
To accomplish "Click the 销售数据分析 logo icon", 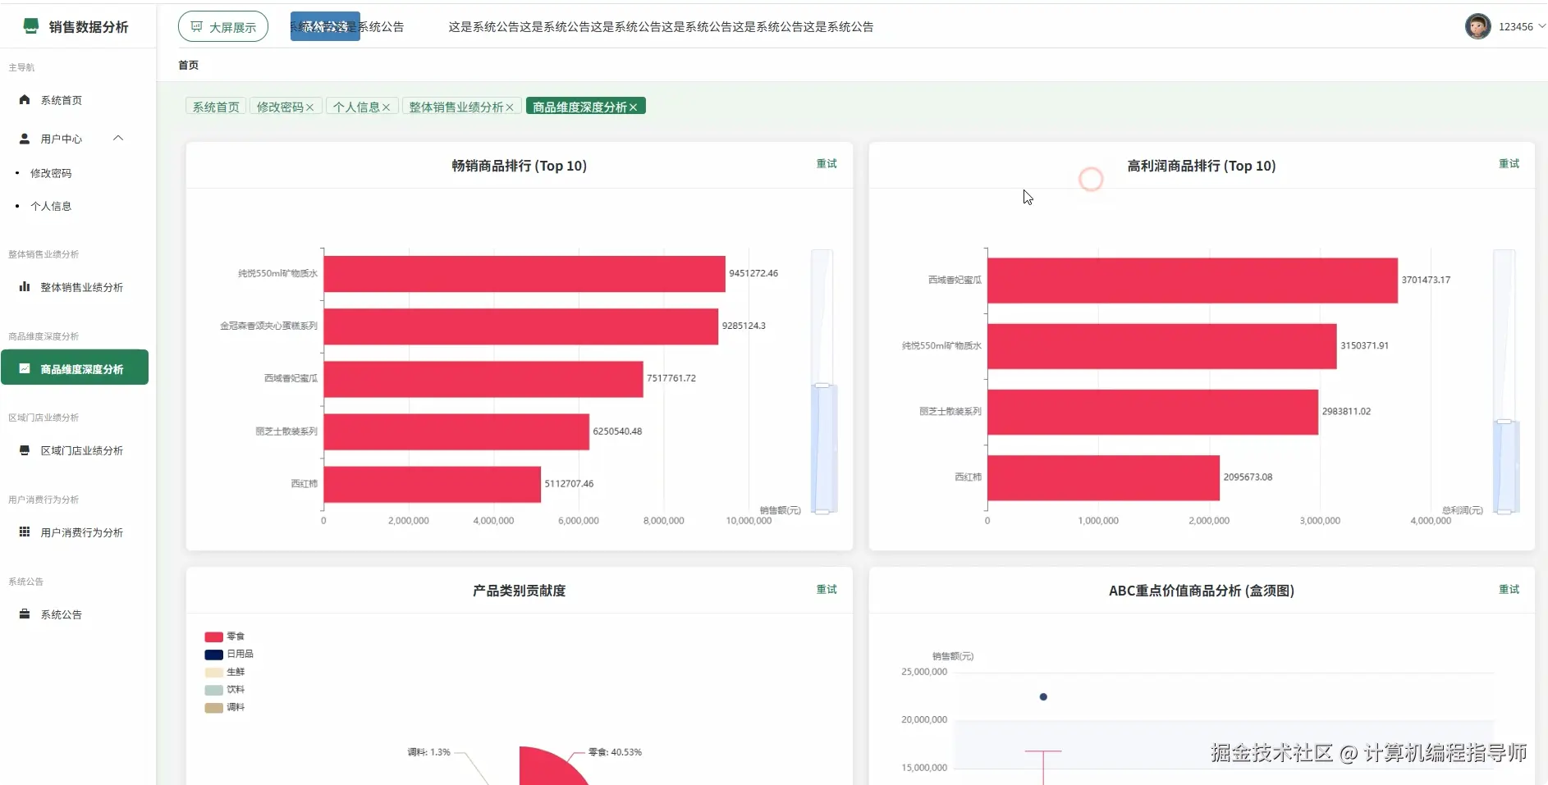I will pyautogui.click(x=31, y=26).
